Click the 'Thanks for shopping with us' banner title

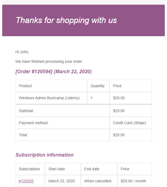[x=66, y=20]
